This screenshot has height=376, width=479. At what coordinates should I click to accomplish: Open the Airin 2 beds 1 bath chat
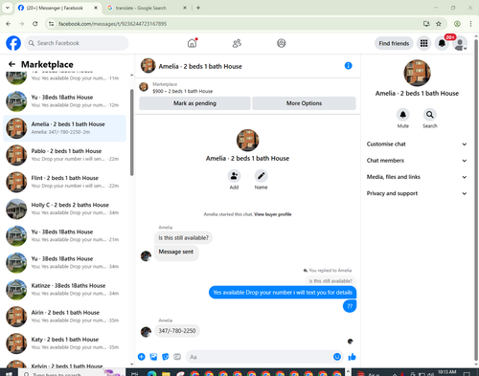coord(64,317)
